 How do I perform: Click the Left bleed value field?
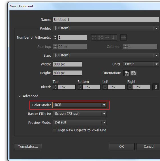pyautogui.click(x=116, y=87)
